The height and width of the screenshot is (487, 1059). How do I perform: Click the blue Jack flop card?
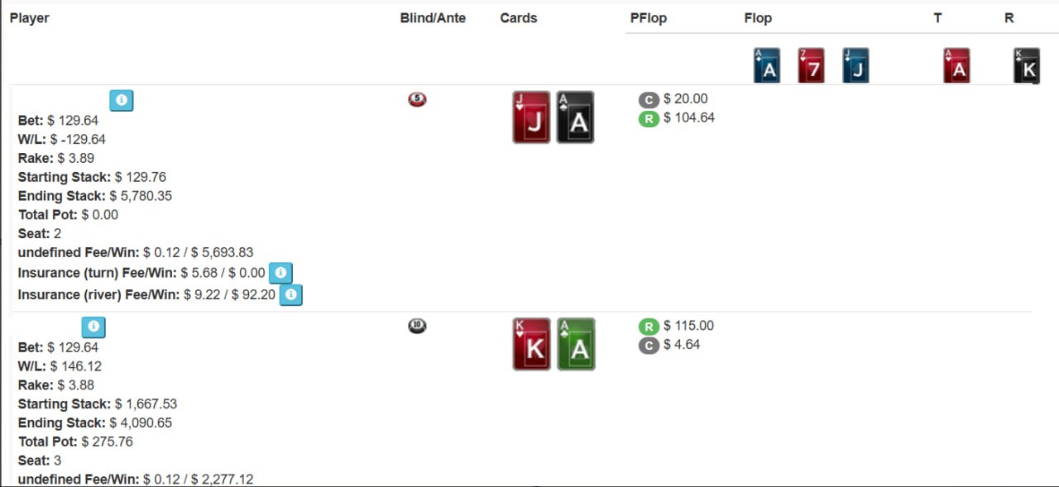[855, 66]
